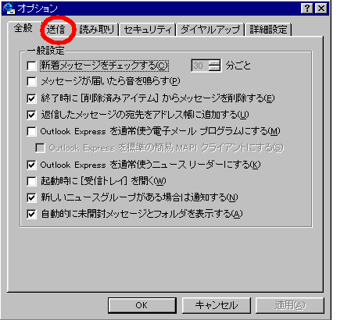Open the 読み取り tab
This screenshot has width=344, height=320.
point(97,29)
